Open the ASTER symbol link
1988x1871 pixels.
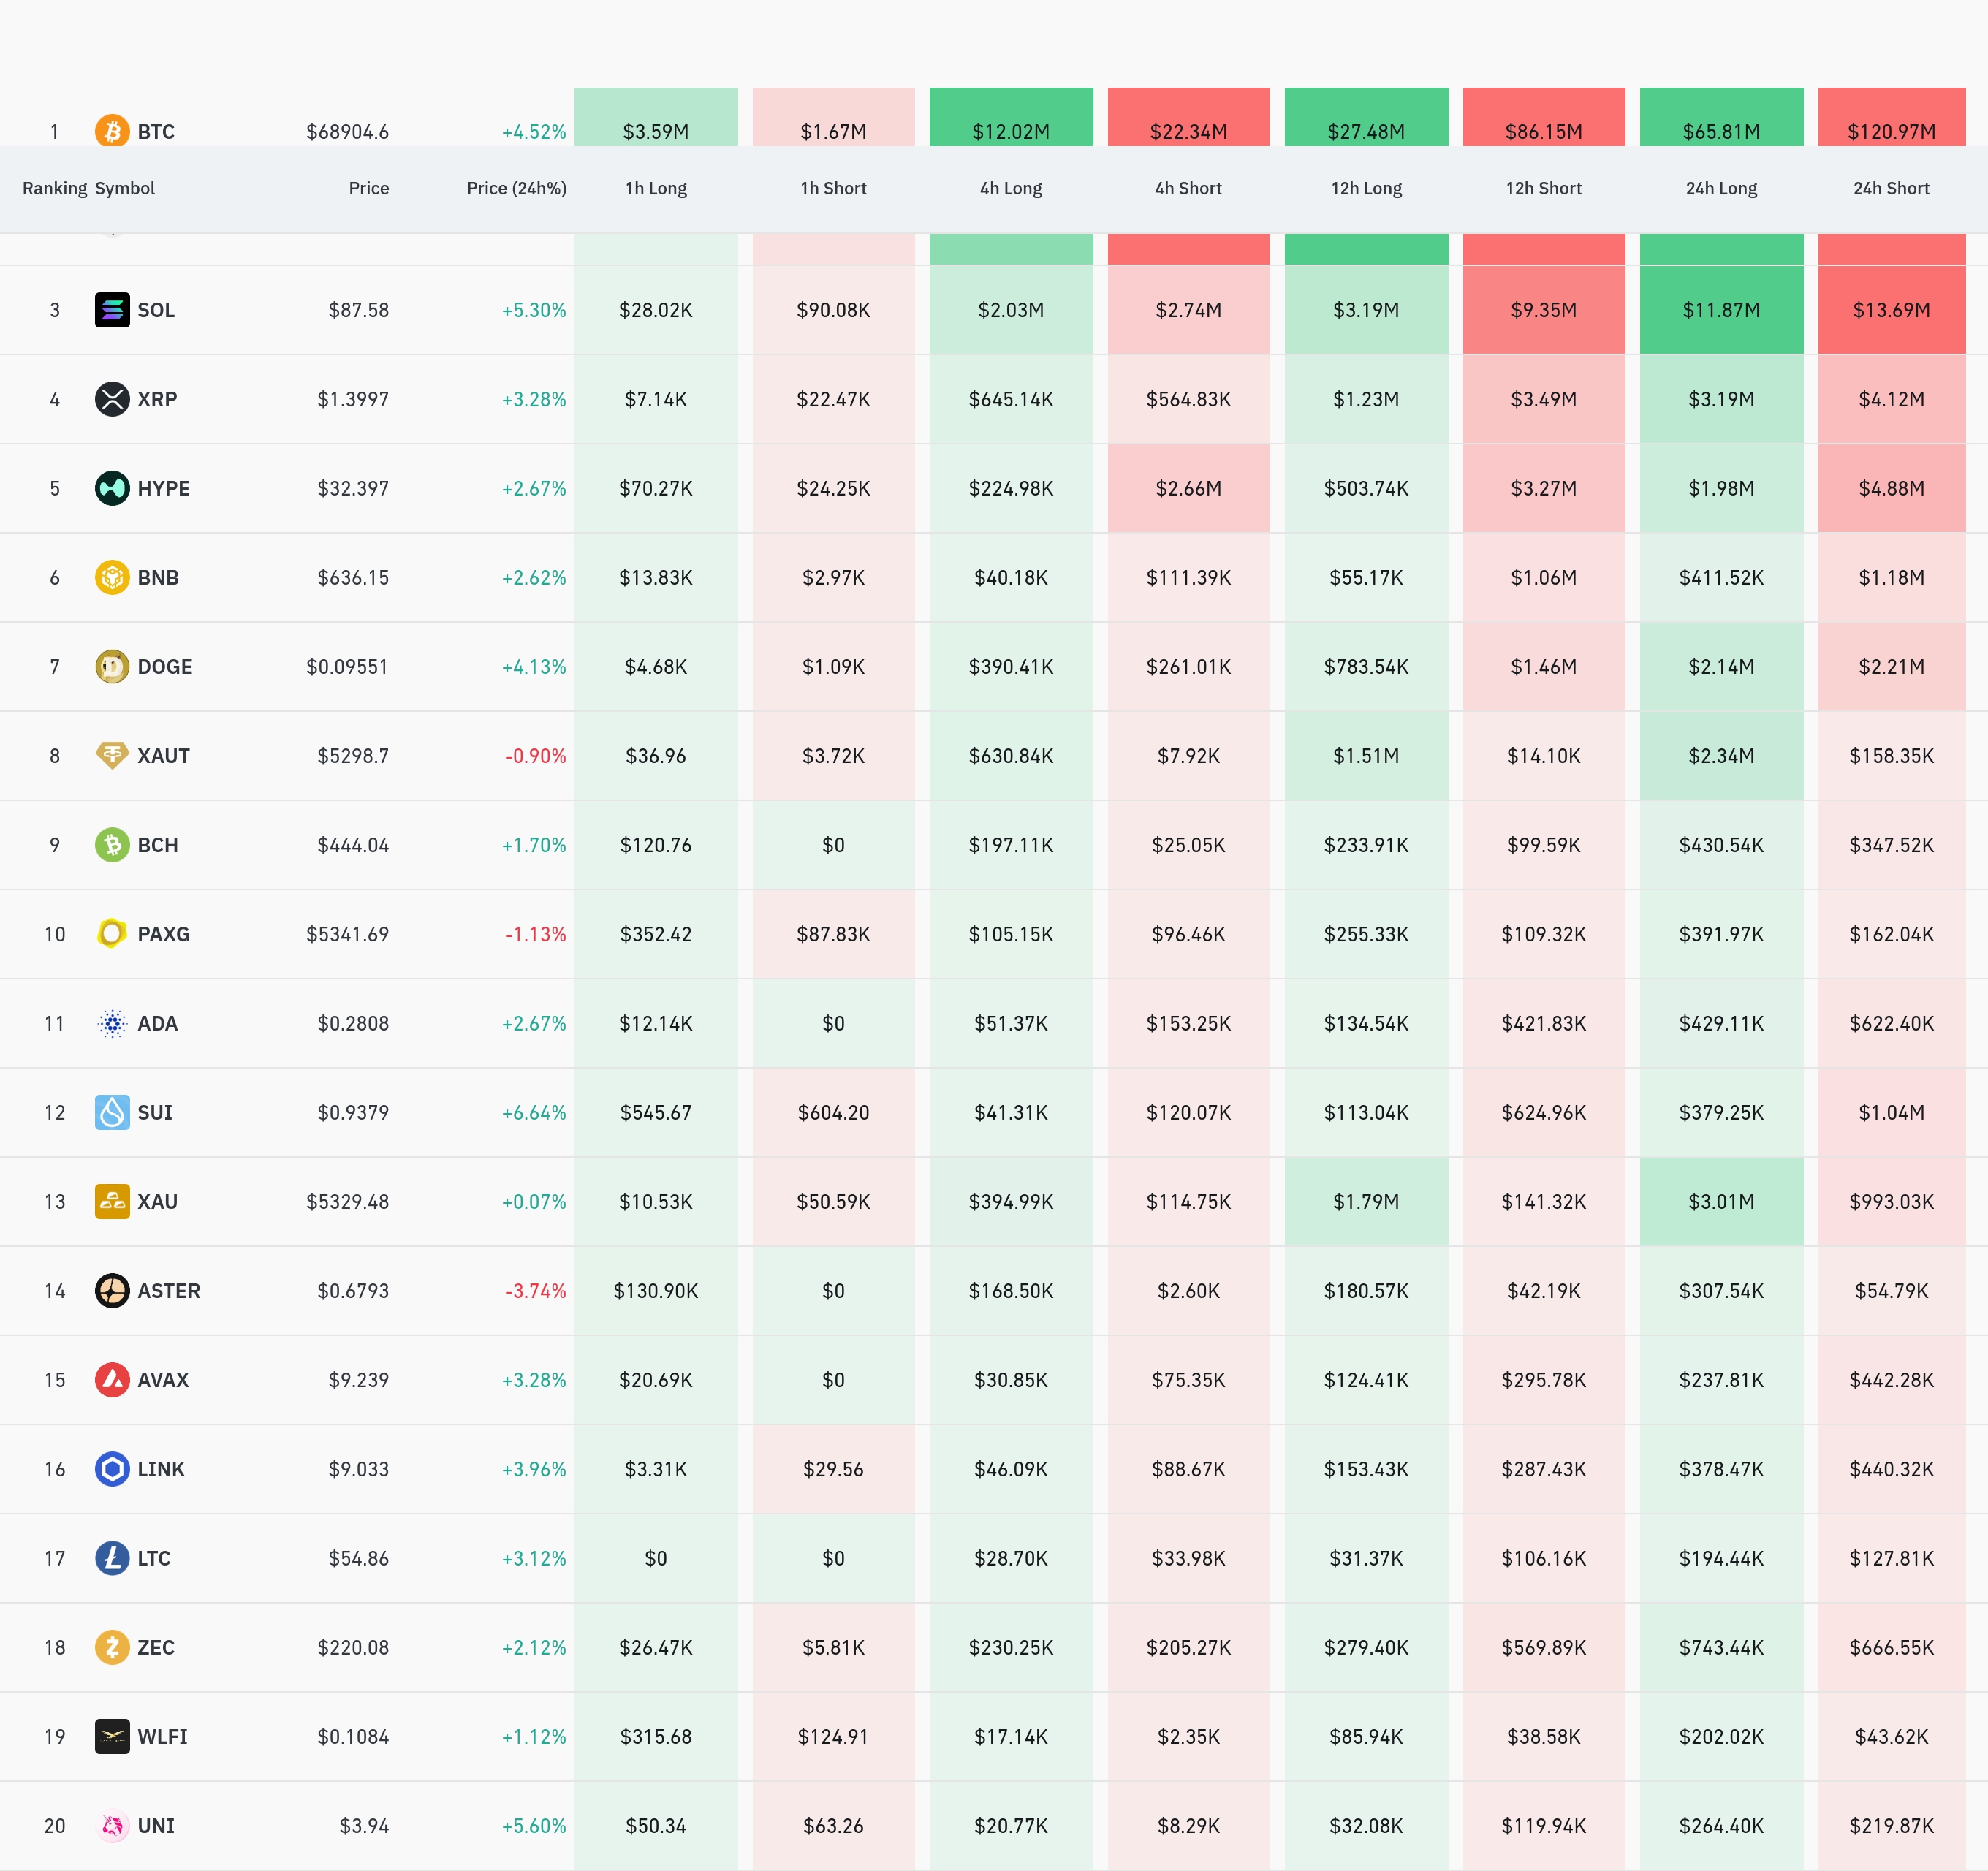pos(168,1291)
